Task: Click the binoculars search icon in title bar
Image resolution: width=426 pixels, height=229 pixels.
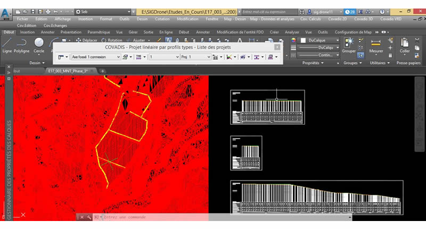Action: point(302,12)
